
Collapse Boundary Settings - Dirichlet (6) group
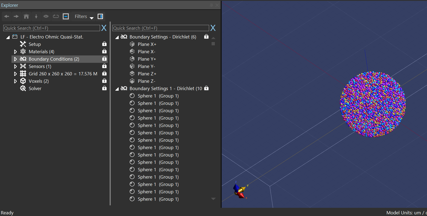point(117,37)
